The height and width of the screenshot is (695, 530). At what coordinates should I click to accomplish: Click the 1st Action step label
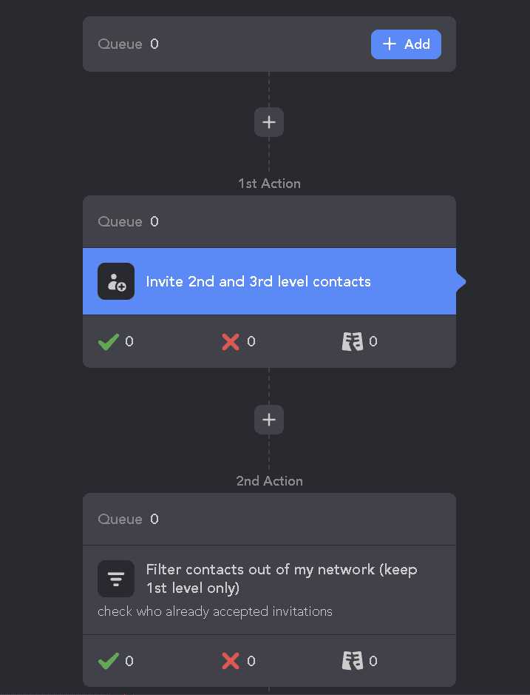click(x=269, y=184)
